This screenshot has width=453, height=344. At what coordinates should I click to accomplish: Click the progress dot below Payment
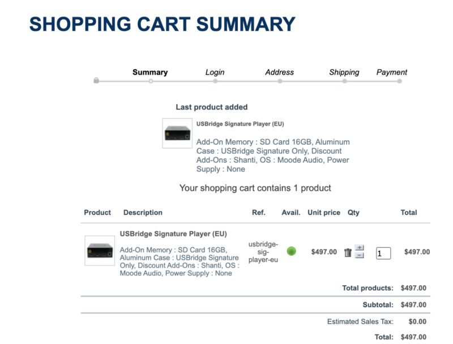[399, 81]
